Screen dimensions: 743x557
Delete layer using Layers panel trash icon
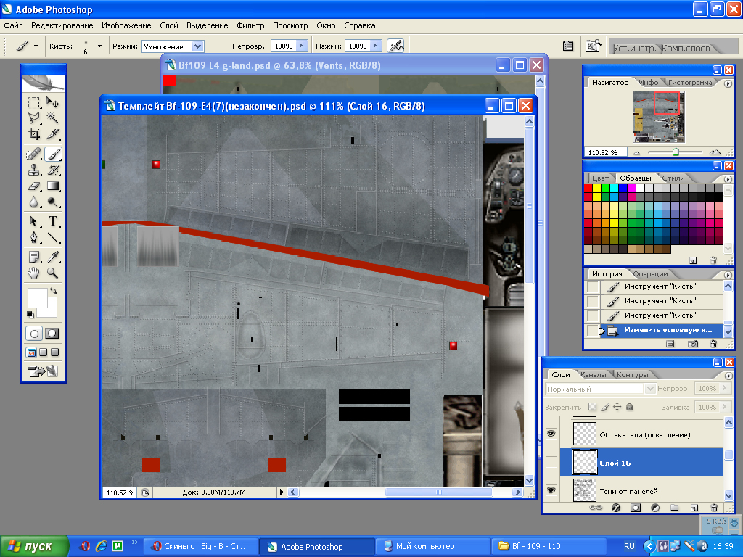[713, 508]
